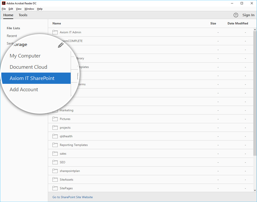The image size is (257, 202).
Task: Click the SEO folder icon
Action: pyautogui.click(x=55, y=162)
